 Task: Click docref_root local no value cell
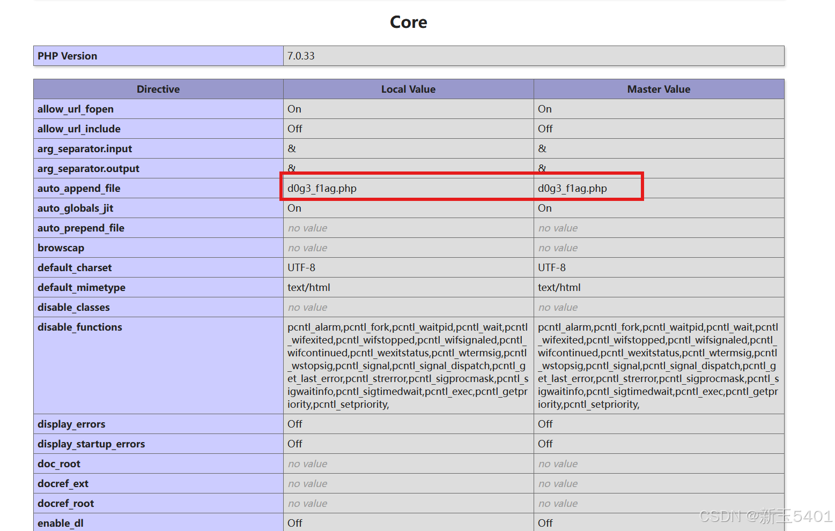408,503
